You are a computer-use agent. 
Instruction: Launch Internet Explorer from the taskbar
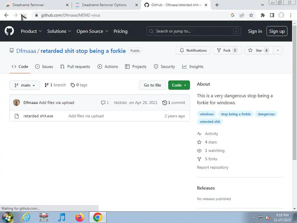click(x=26, y=217)
